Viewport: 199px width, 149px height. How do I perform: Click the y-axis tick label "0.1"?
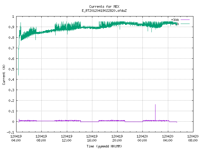[11, 111]
